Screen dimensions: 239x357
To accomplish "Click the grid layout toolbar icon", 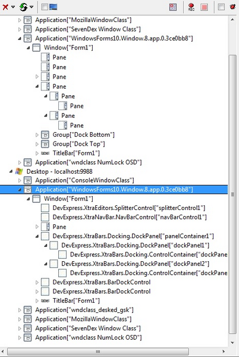I will click(173, 7).
